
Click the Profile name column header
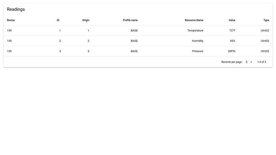(130, 20)
